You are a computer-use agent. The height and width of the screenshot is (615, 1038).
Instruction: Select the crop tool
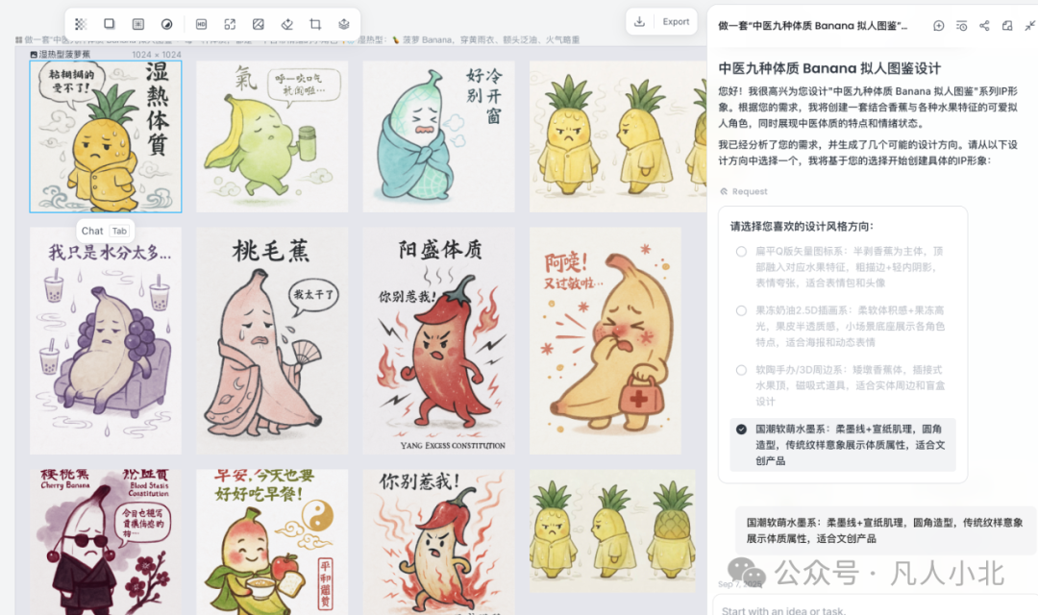pyautogui.click(x=315, y=24)
